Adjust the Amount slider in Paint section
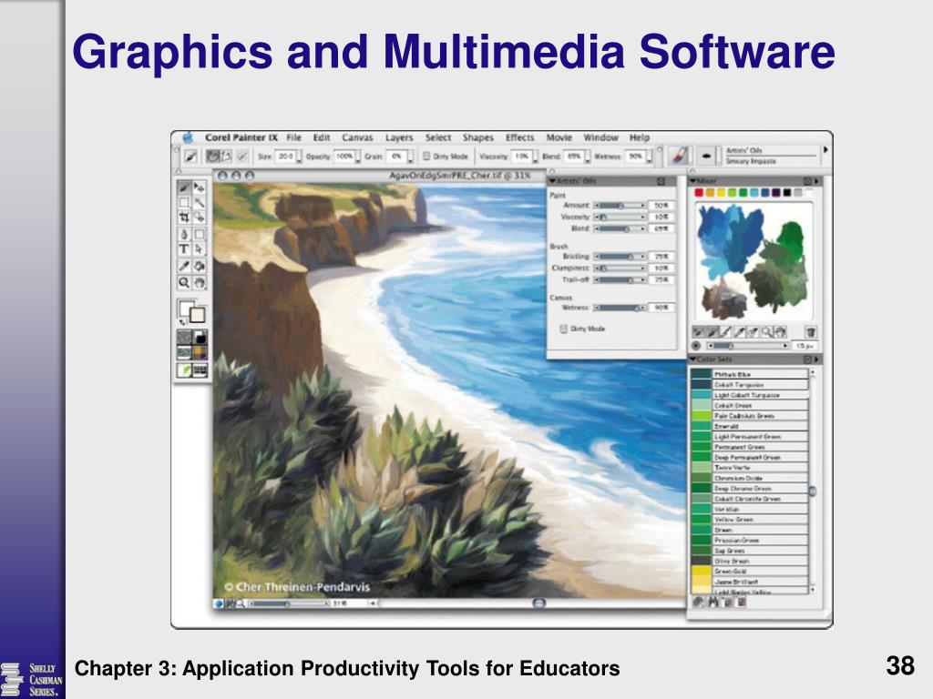This screenshot has height=699, width=933. [620, 206]
